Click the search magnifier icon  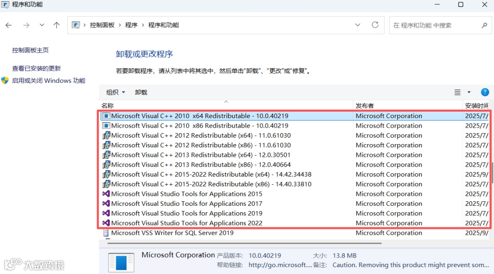[x=484, y=25]
